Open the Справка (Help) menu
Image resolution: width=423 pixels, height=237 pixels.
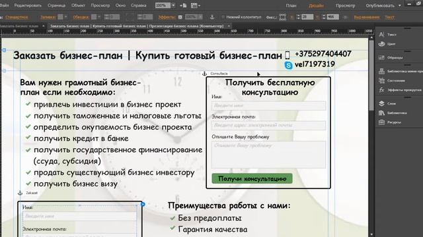(138, 5)
